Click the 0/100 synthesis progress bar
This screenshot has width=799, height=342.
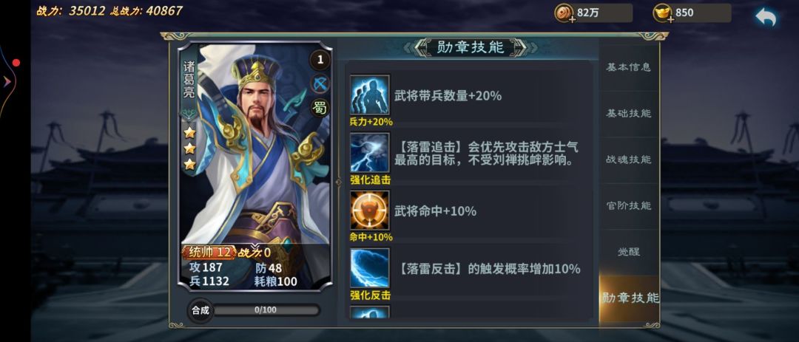266,310
